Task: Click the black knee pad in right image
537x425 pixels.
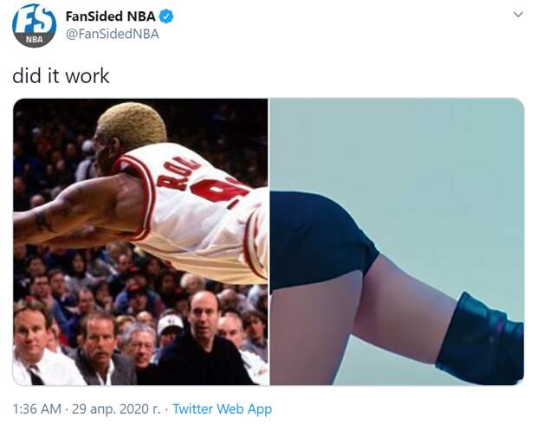Action: 481,338
